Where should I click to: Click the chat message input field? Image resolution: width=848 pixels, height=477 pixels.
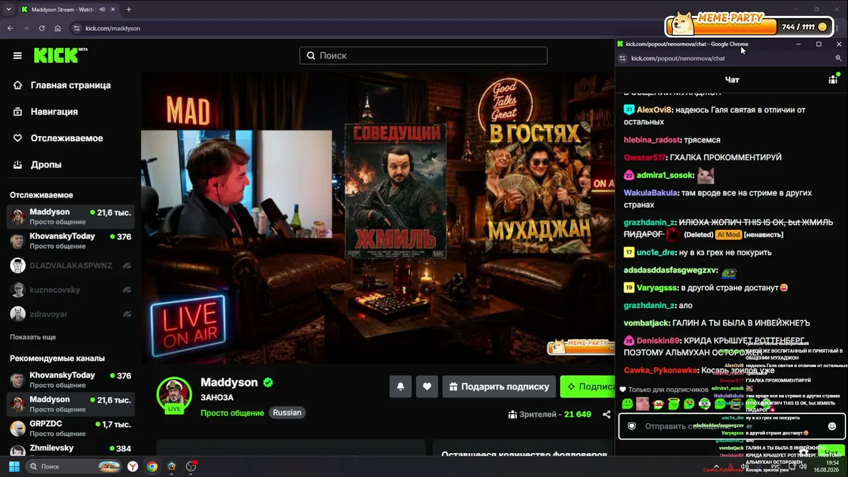point(731,426)
